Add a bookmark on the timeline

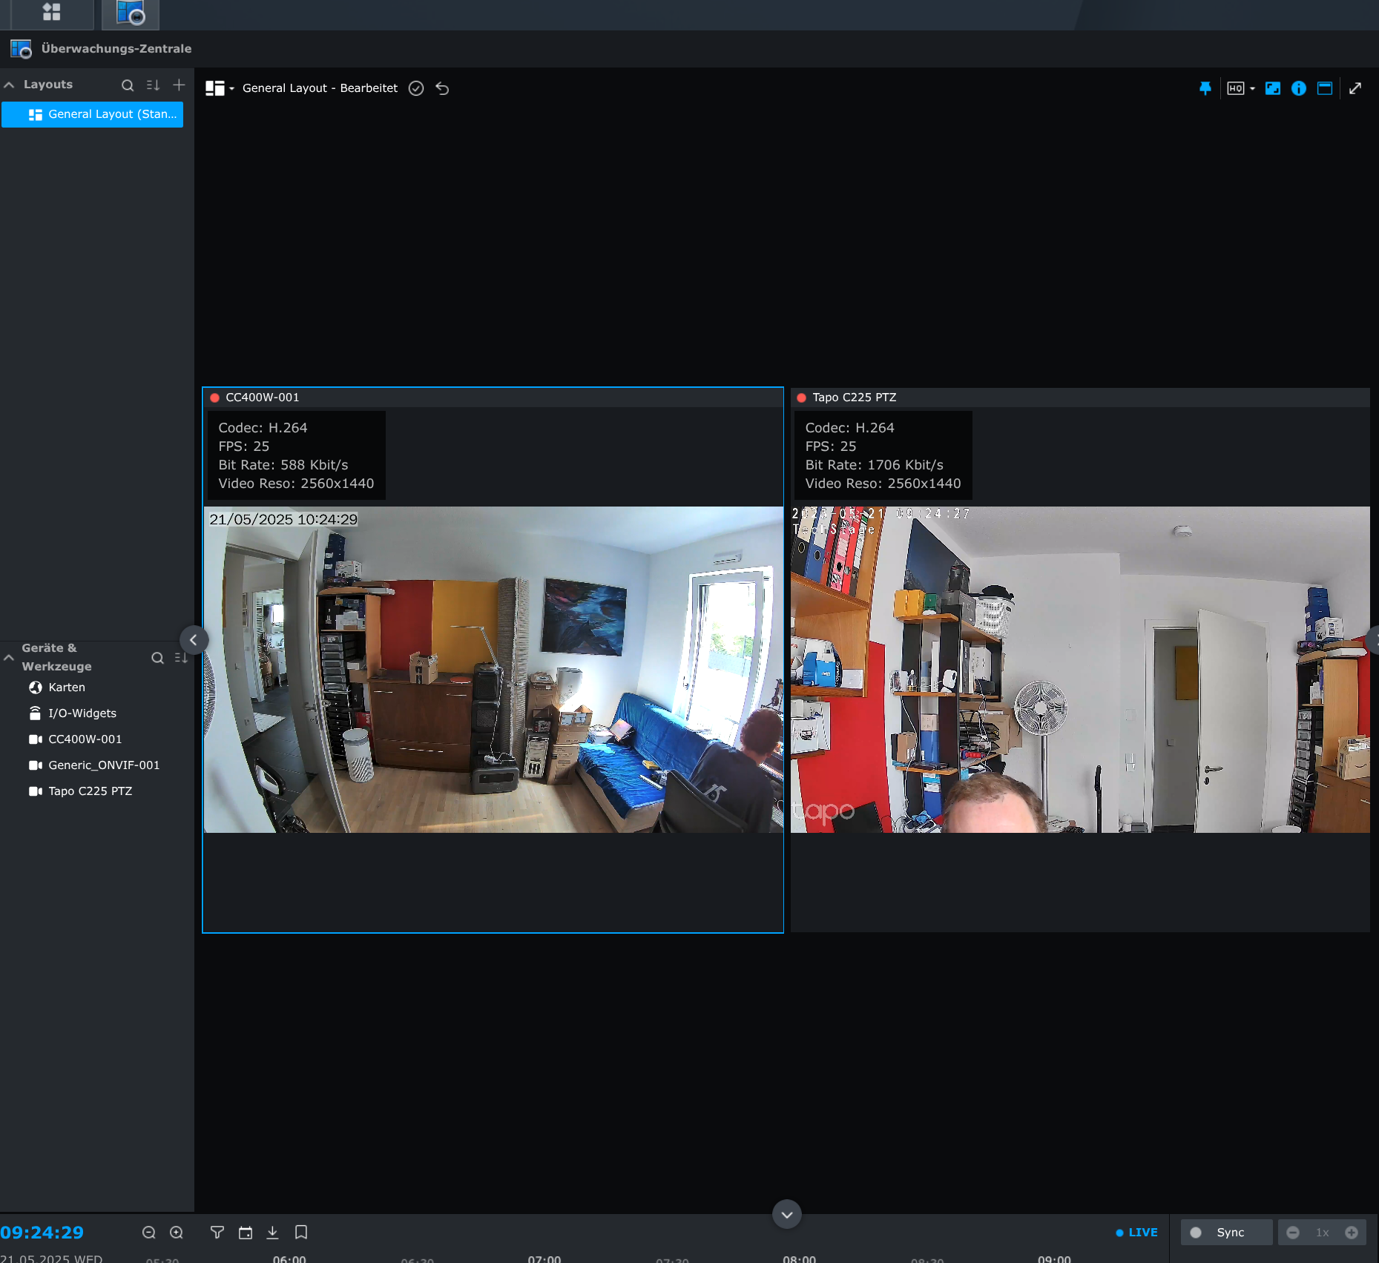(301, 1233)
